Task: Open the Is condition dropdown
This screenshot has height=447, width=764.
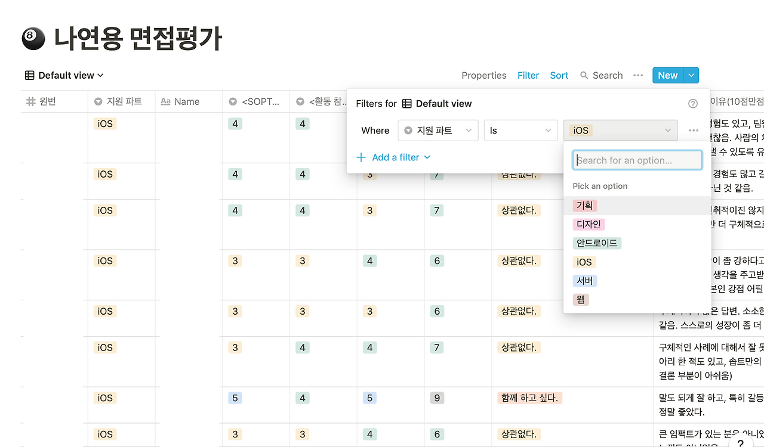Action: point(520,131)
